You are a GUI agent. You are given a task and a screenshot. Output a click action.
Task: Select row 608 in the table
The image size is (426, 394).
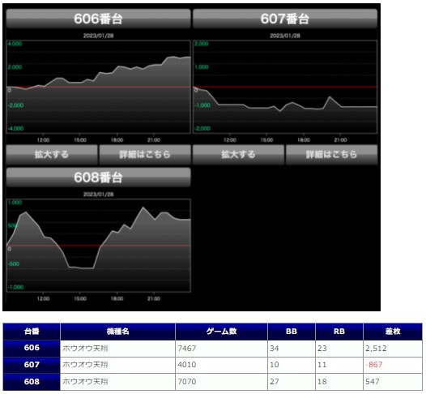pos(213,382)
